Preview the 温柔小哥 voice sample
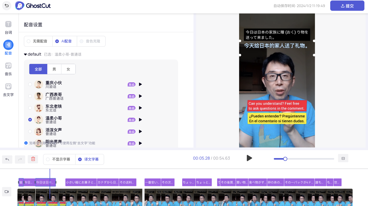Image resolution: width=368 pixels, height=206 pixels. [x=140, y=120]
